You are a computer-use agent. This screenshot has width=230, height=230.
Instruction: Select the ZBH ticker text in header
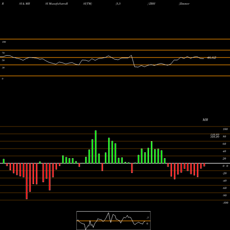[152, 4]
